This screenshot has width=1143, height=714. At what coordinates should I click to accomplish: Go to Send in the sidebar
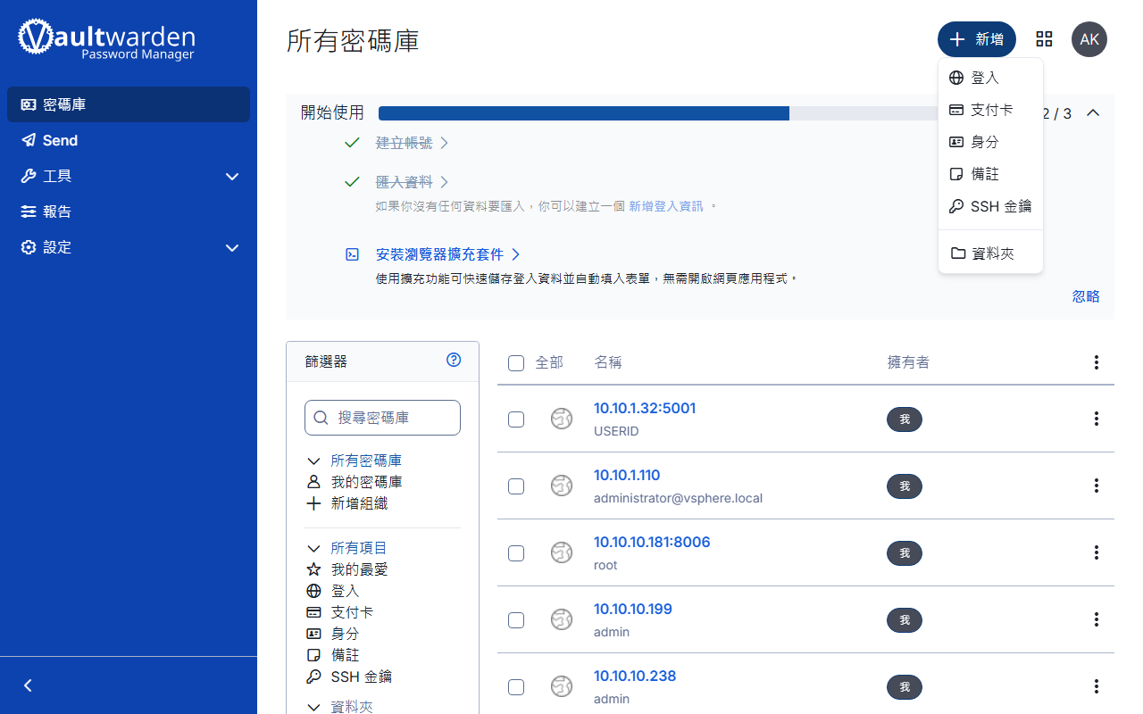129,140
